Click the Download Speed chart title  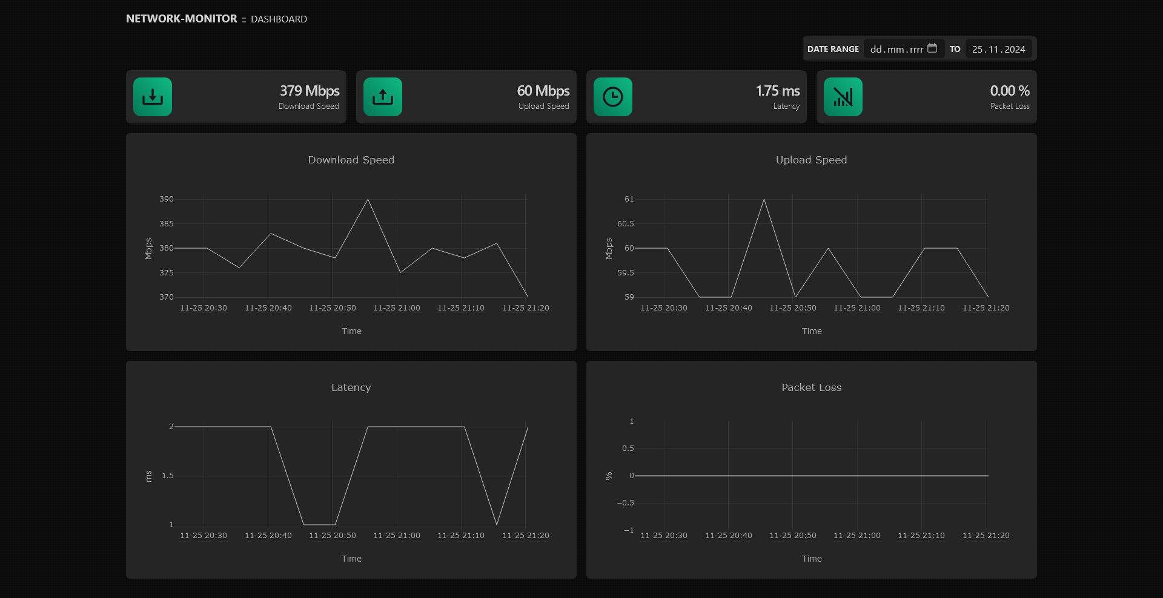(351, 160)
